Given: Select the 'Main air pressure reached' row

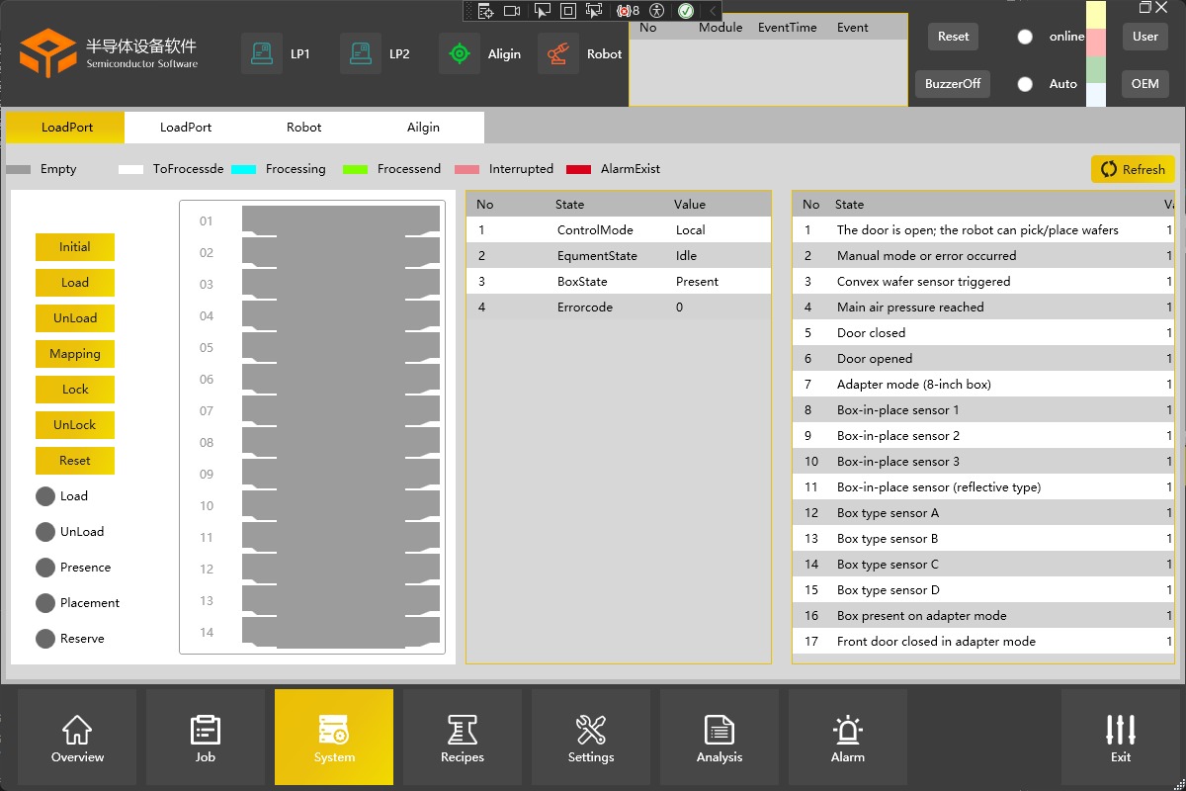Looking at the screenshot, I should click(983, 308).
